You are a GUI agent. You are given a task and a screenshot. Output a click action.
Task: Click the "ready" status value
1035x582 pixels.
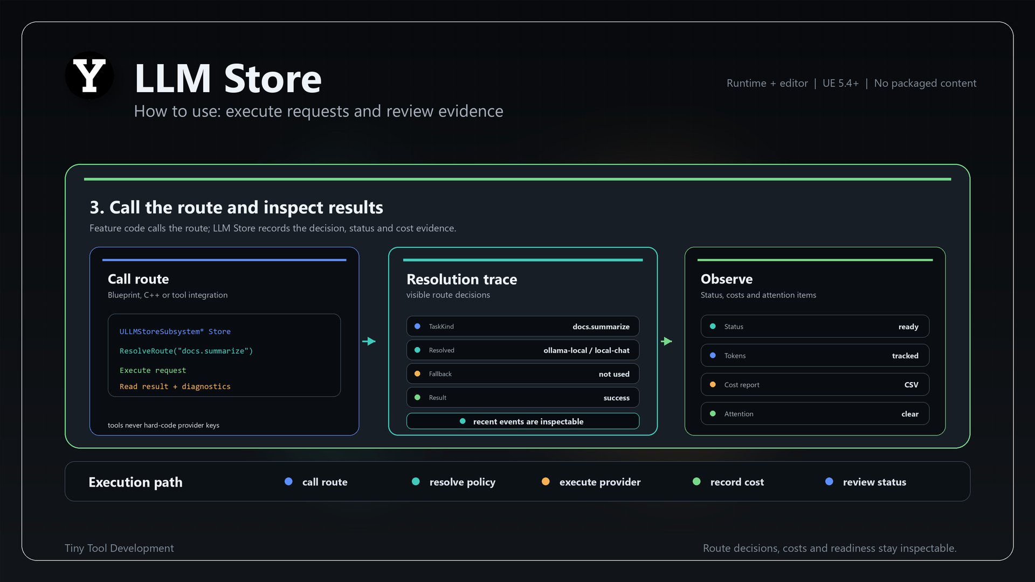908,327
